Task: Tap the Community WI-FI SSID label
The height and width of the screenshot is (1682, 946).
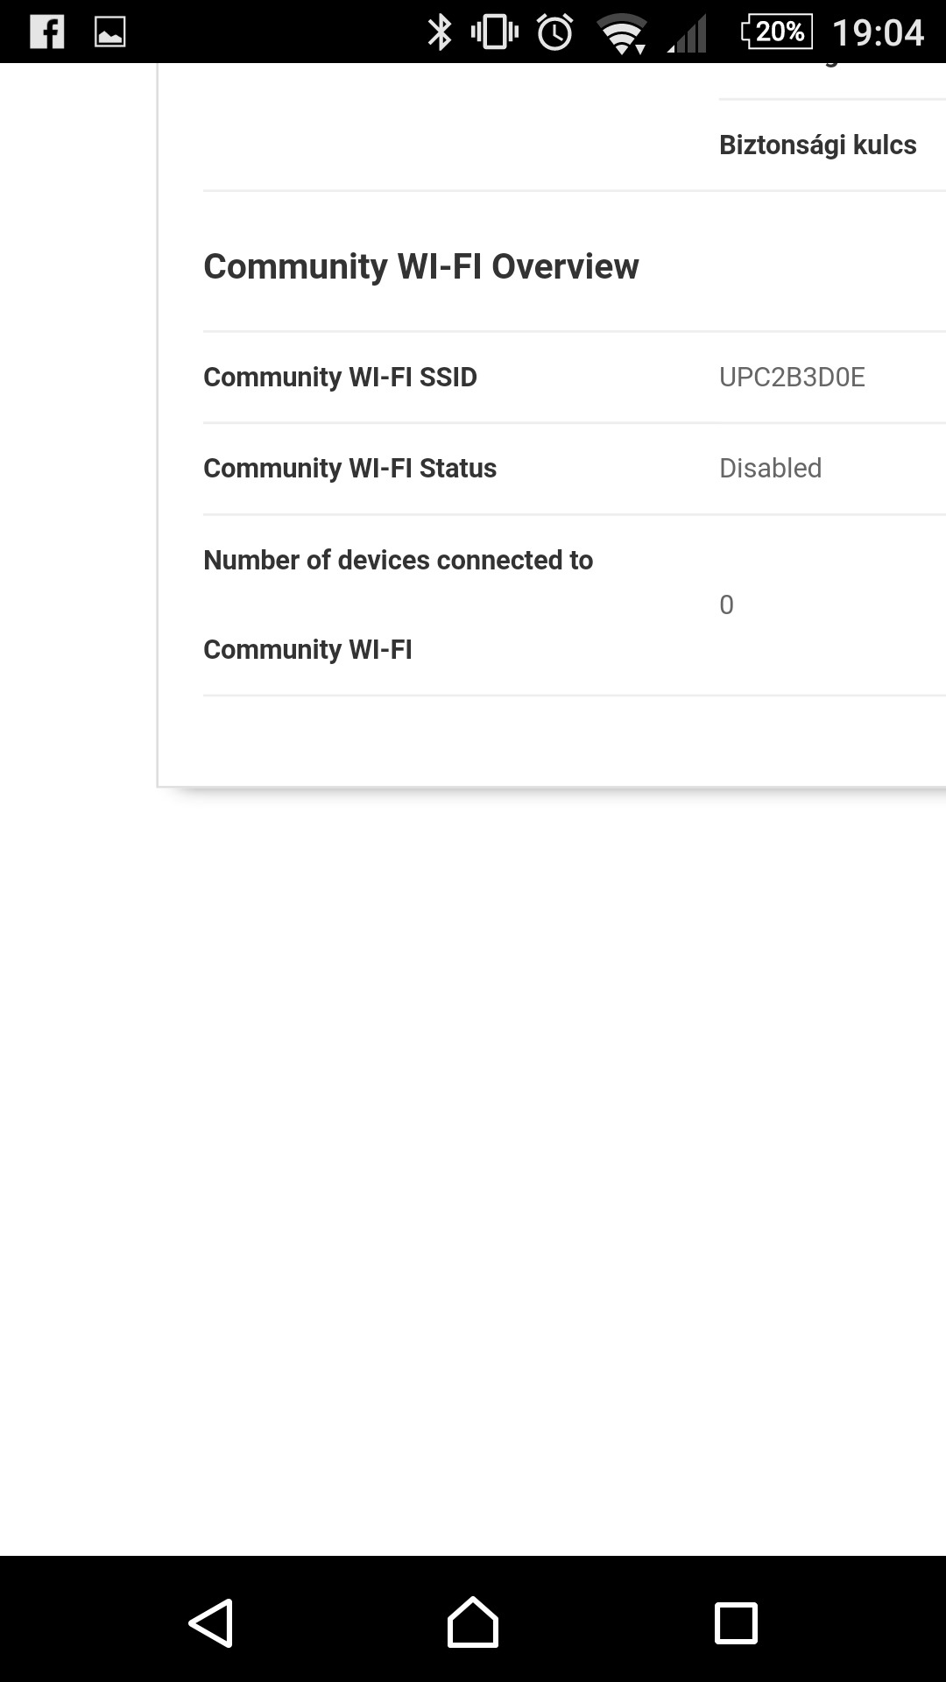Action: tap(340, 377)
